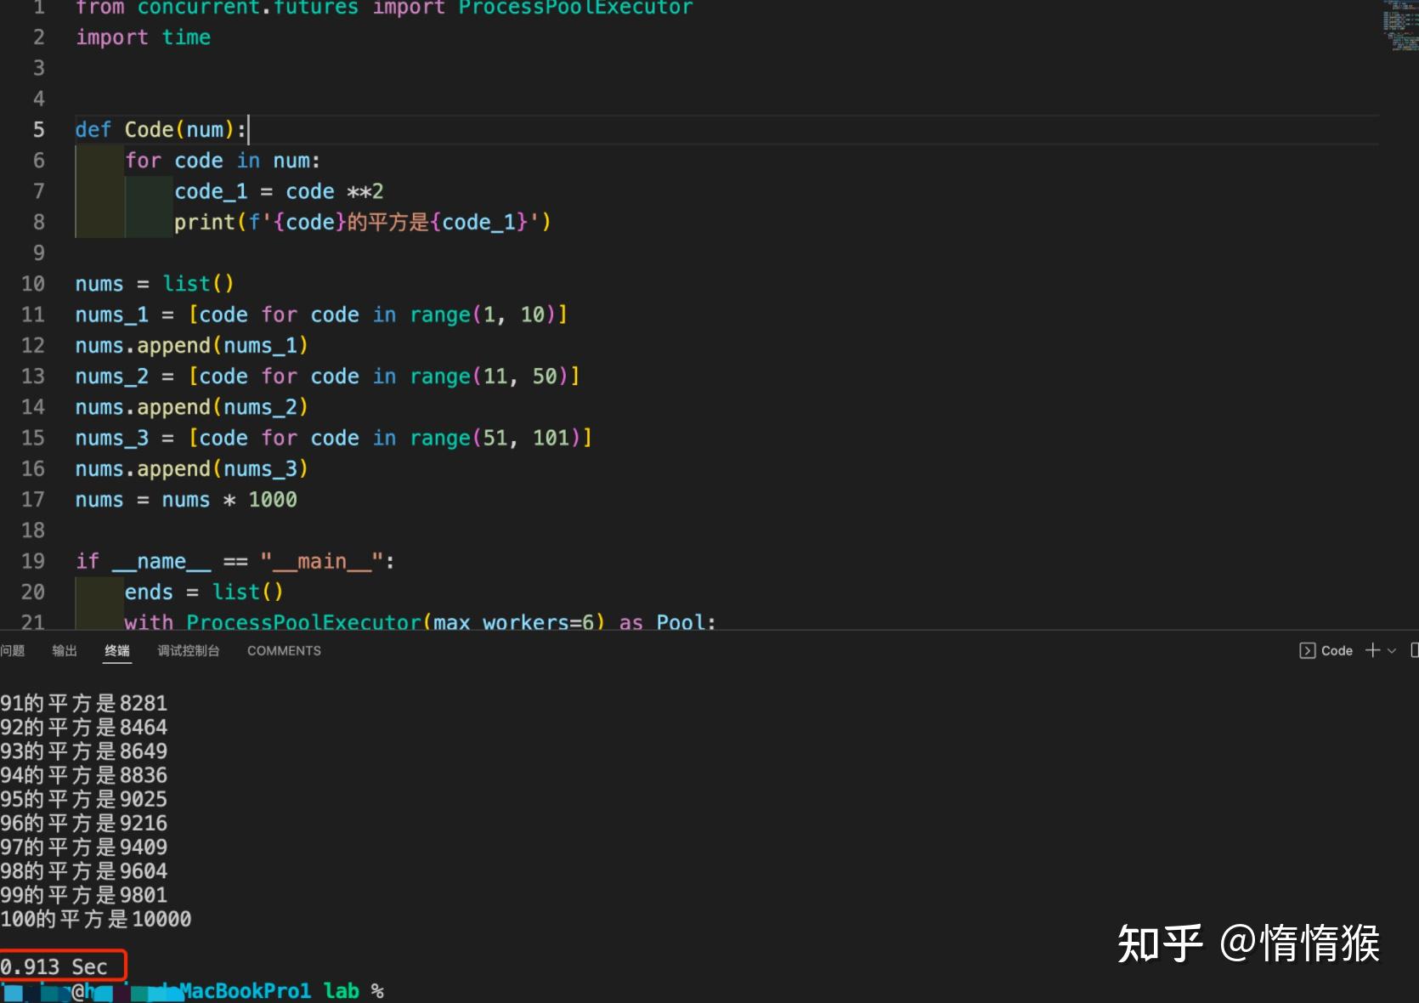Click the "nums = nums * 1000" statement
Image resolution: width=1419 pixels, height=1003 pixels.
coord(185,500)
